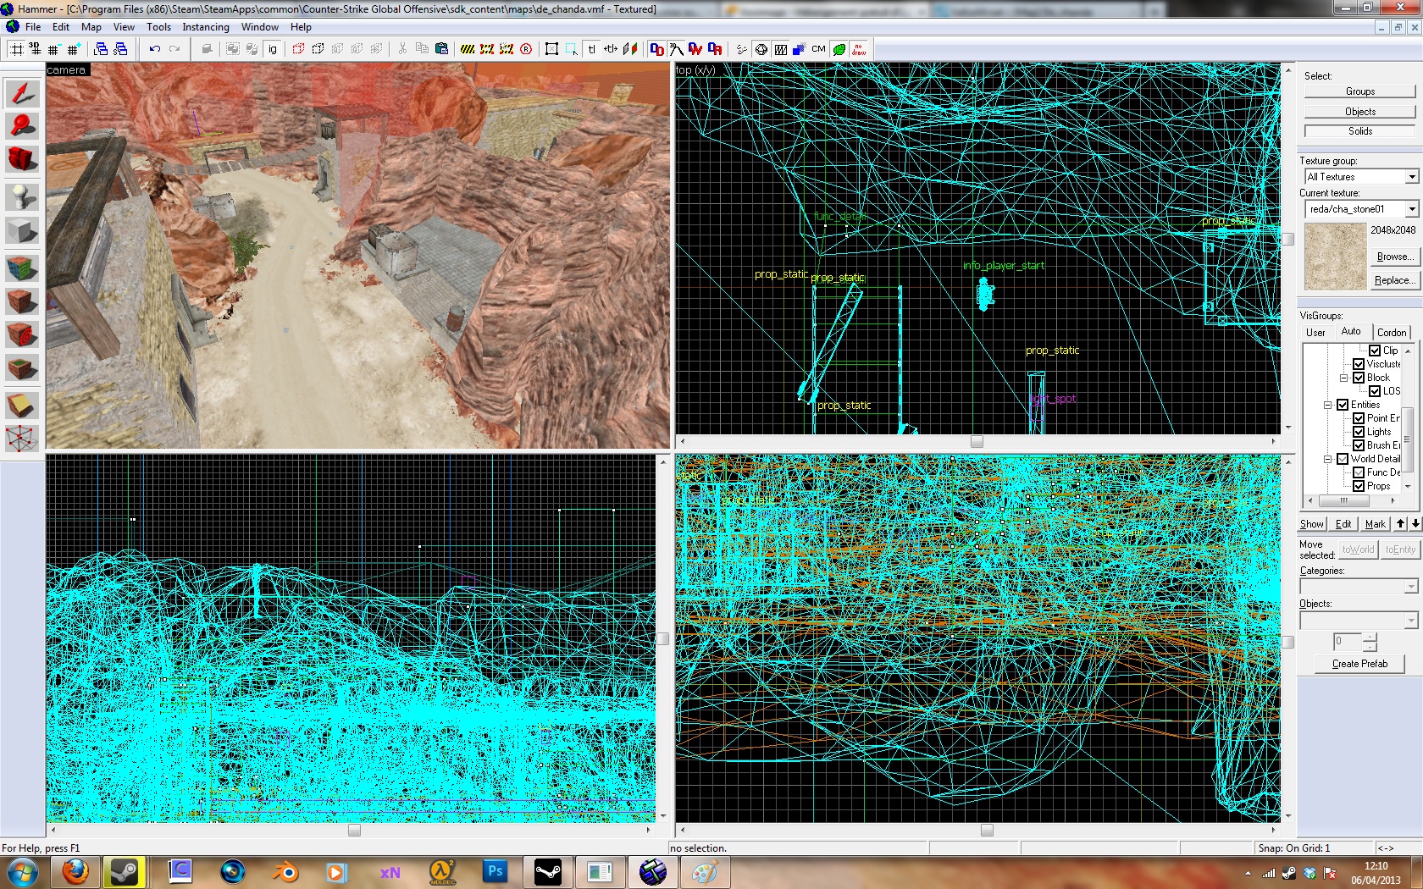Click the Browse... texture button
This screenshot has height=889, width=1423.
click(1393, 257)
